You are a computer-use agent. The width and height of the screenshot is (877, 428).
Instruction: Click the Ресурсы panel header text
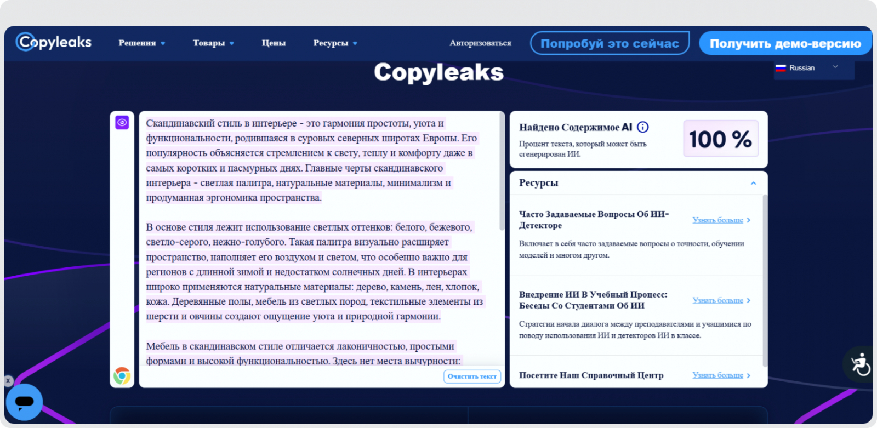click(x=539, y=183)
